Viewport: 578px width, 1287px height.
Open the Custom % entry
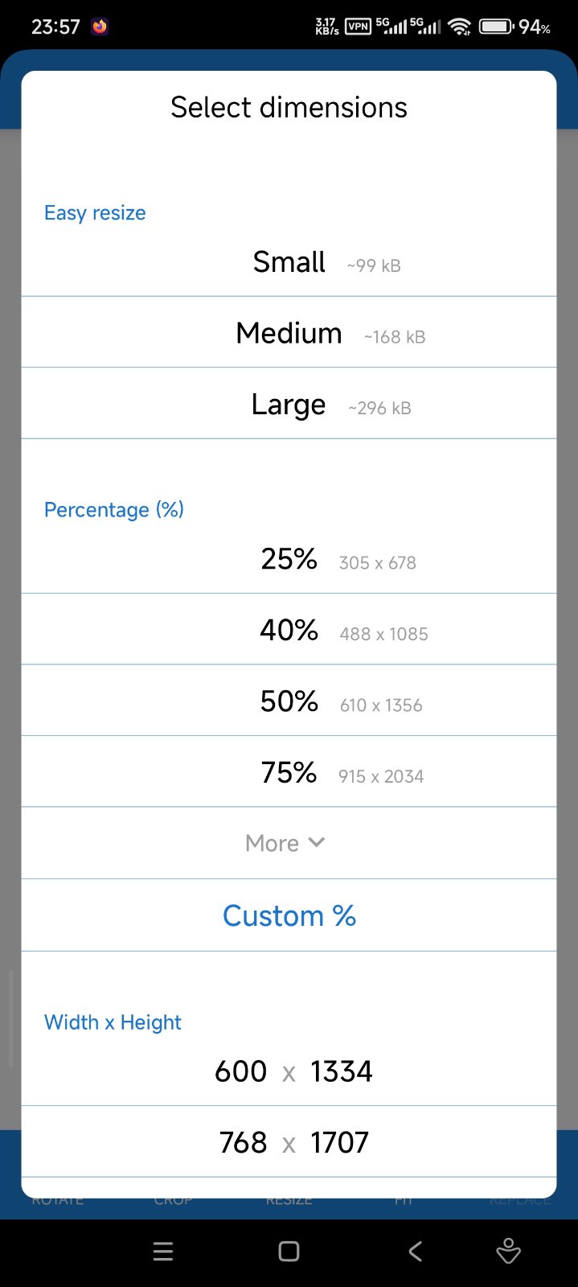289,915
